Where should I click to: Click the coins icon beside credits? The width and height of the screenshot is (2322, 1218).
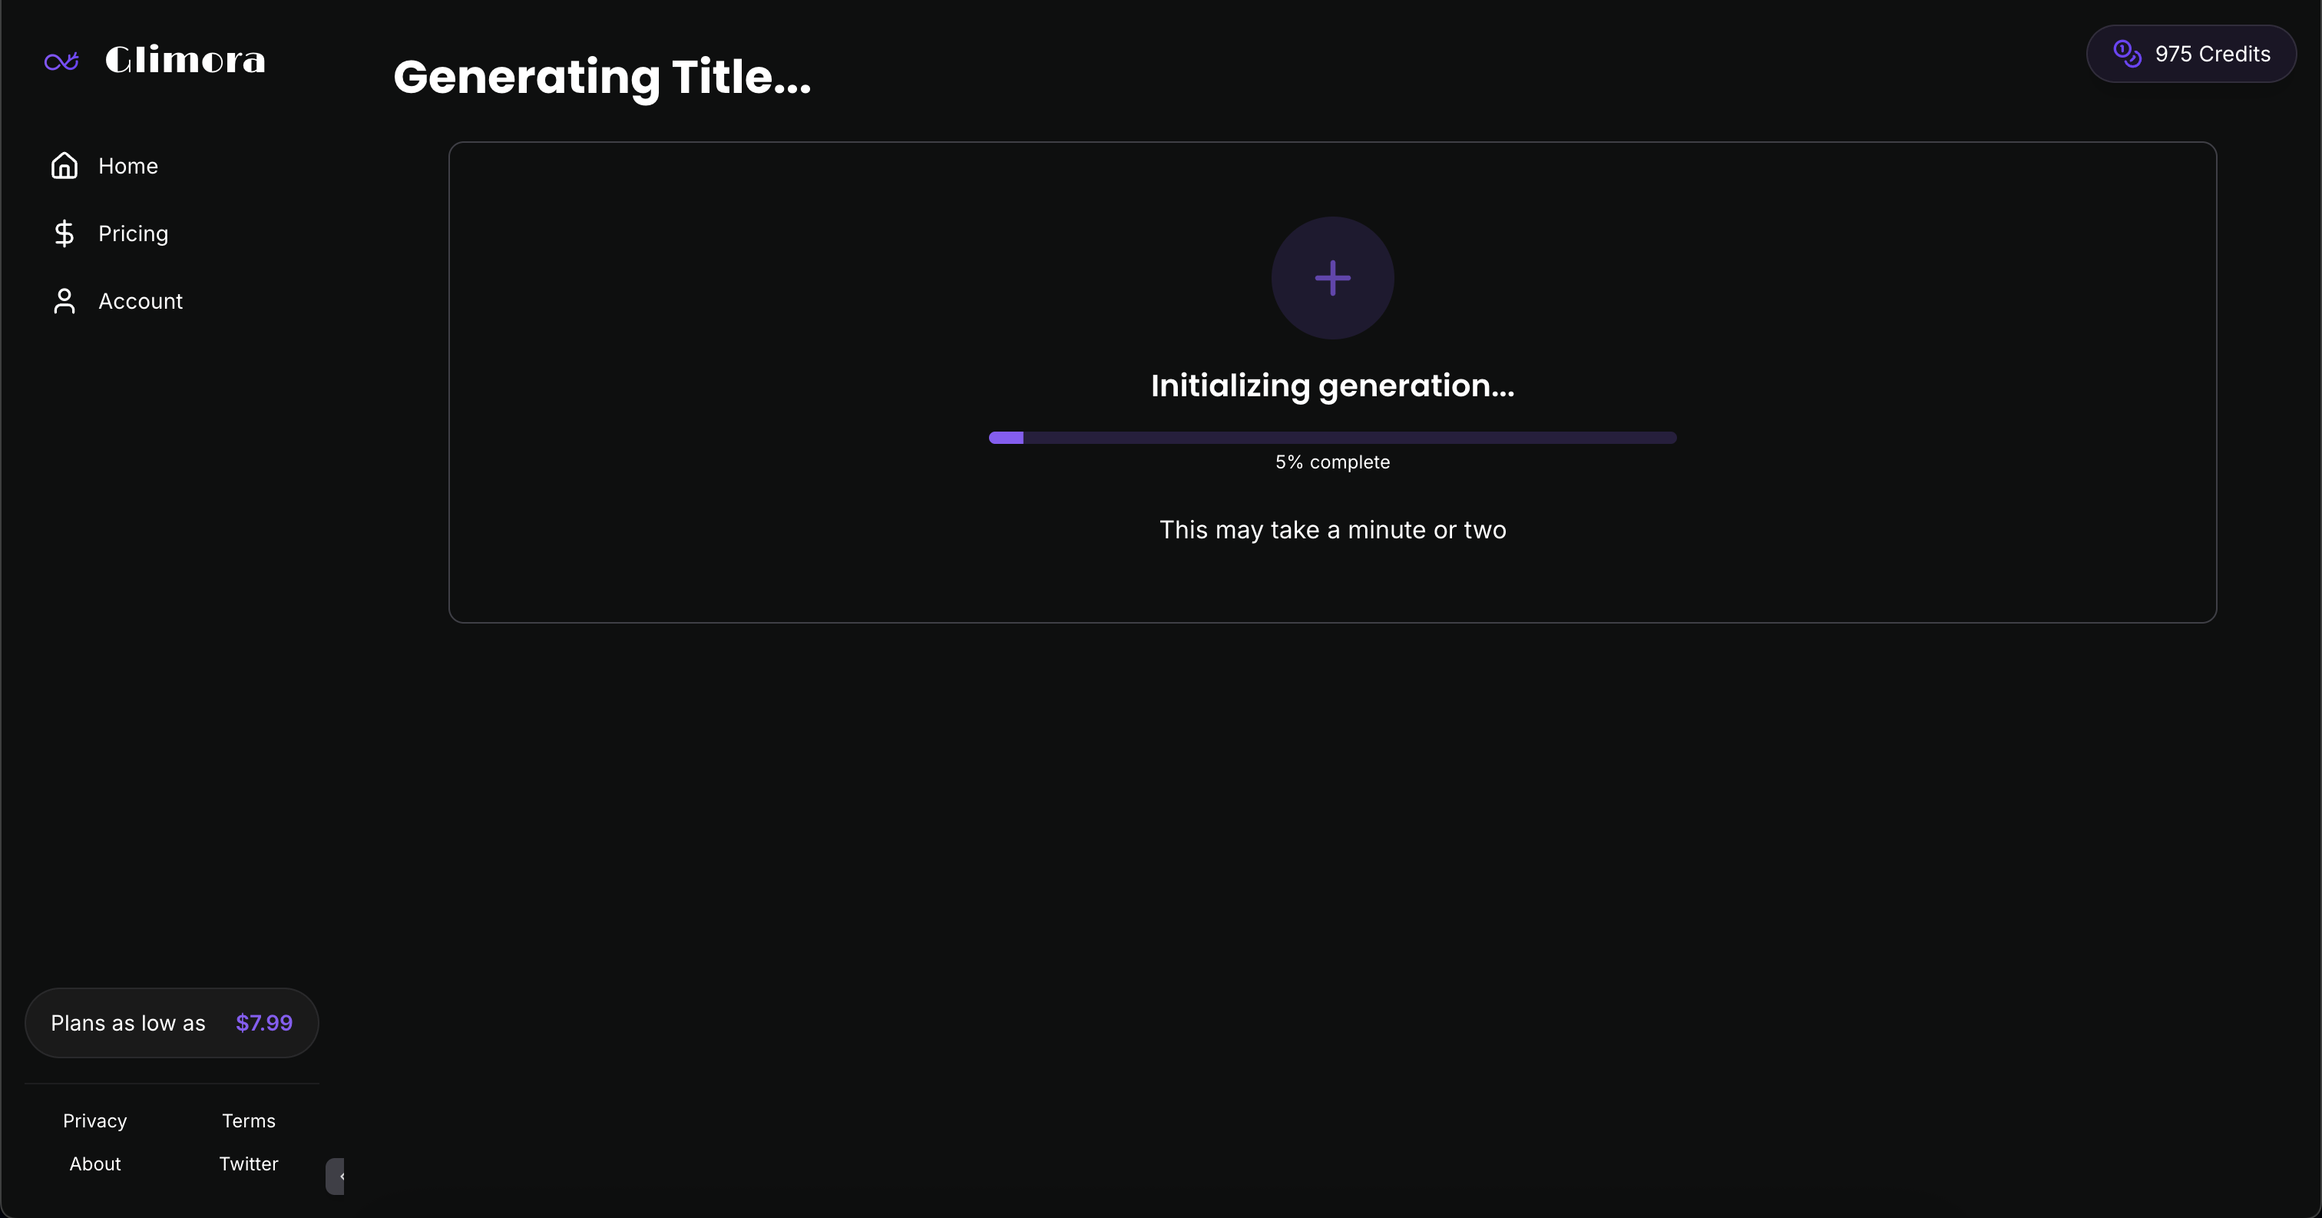(x=2126, y=54)
